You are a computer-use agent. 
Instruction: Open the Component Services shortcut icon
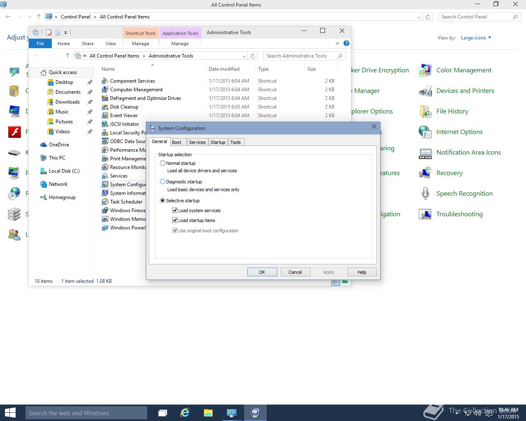(105, 81)
